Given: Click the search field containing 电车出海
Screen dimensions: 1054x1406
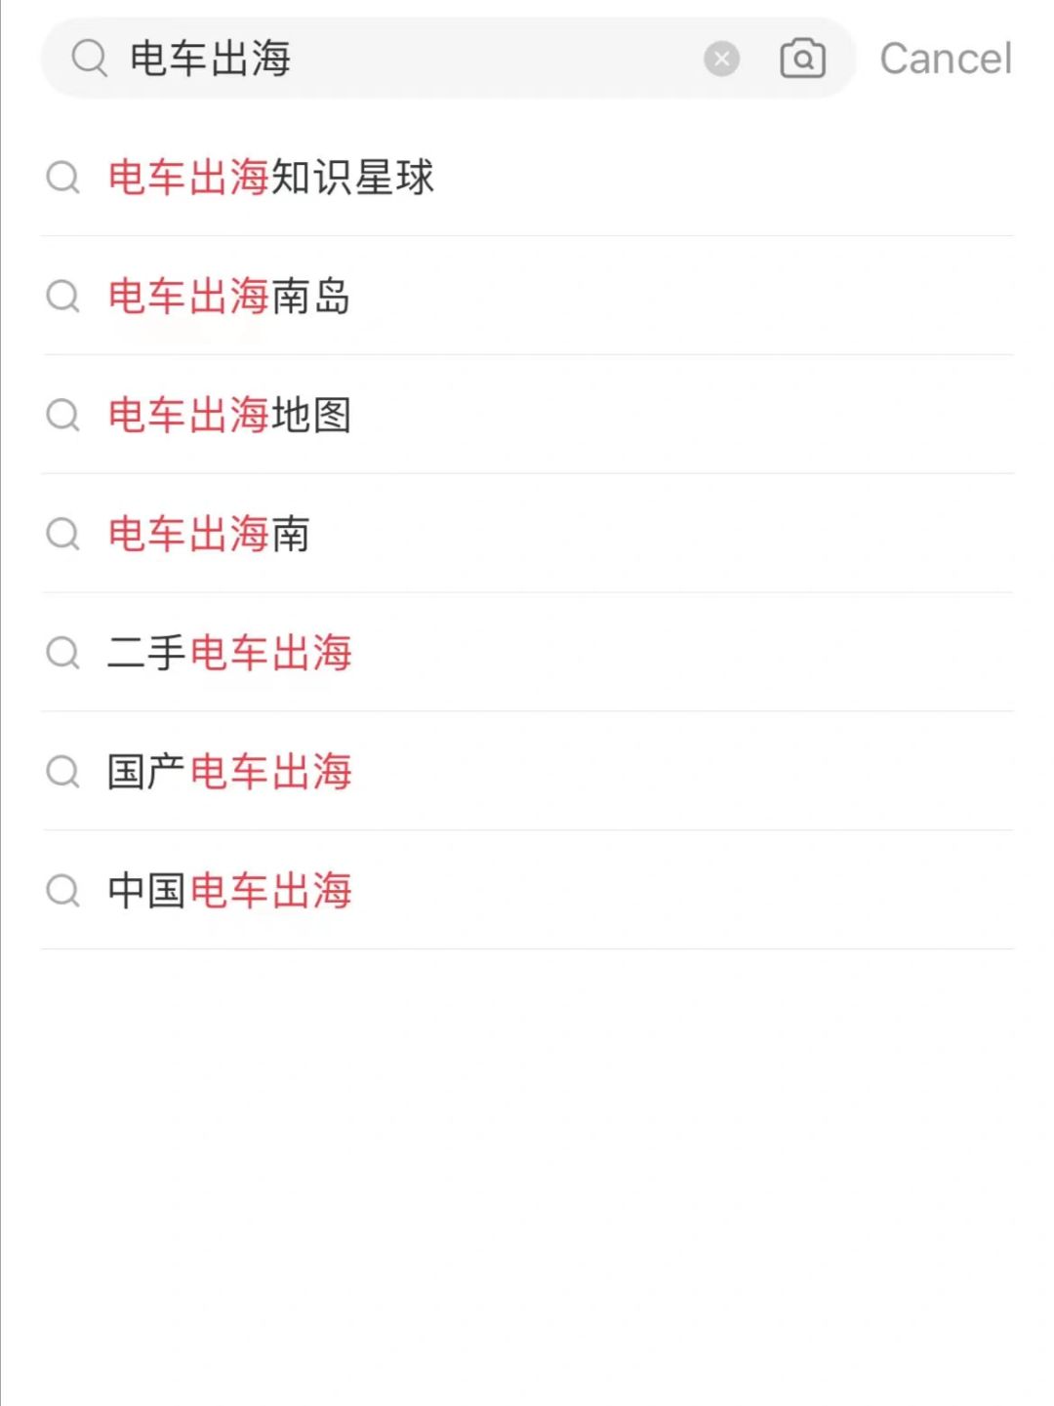Looking at the screenshot, I should [x=448, y=59].
